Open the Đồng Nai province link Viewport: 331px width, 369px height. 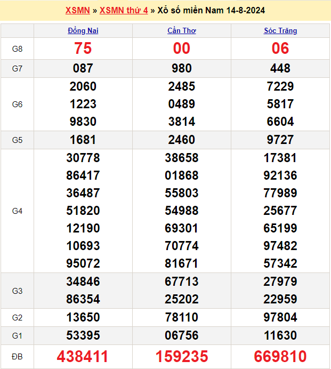click(x=83, y=31)
